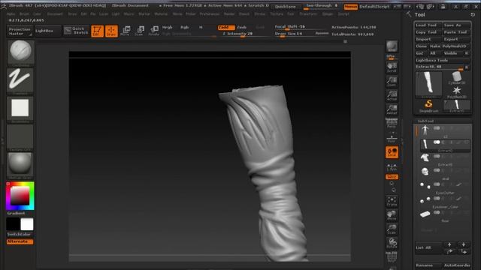Viewport: 481px width, 270px height.
Task: Open the material sphere selector
Action: click(20, 165)
